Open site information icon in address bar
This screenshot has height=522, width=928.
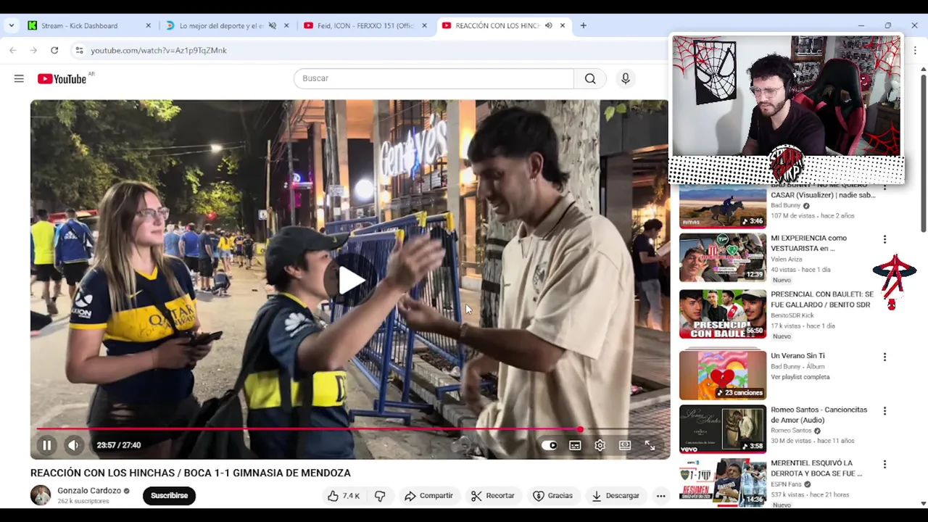coord(80,50)
